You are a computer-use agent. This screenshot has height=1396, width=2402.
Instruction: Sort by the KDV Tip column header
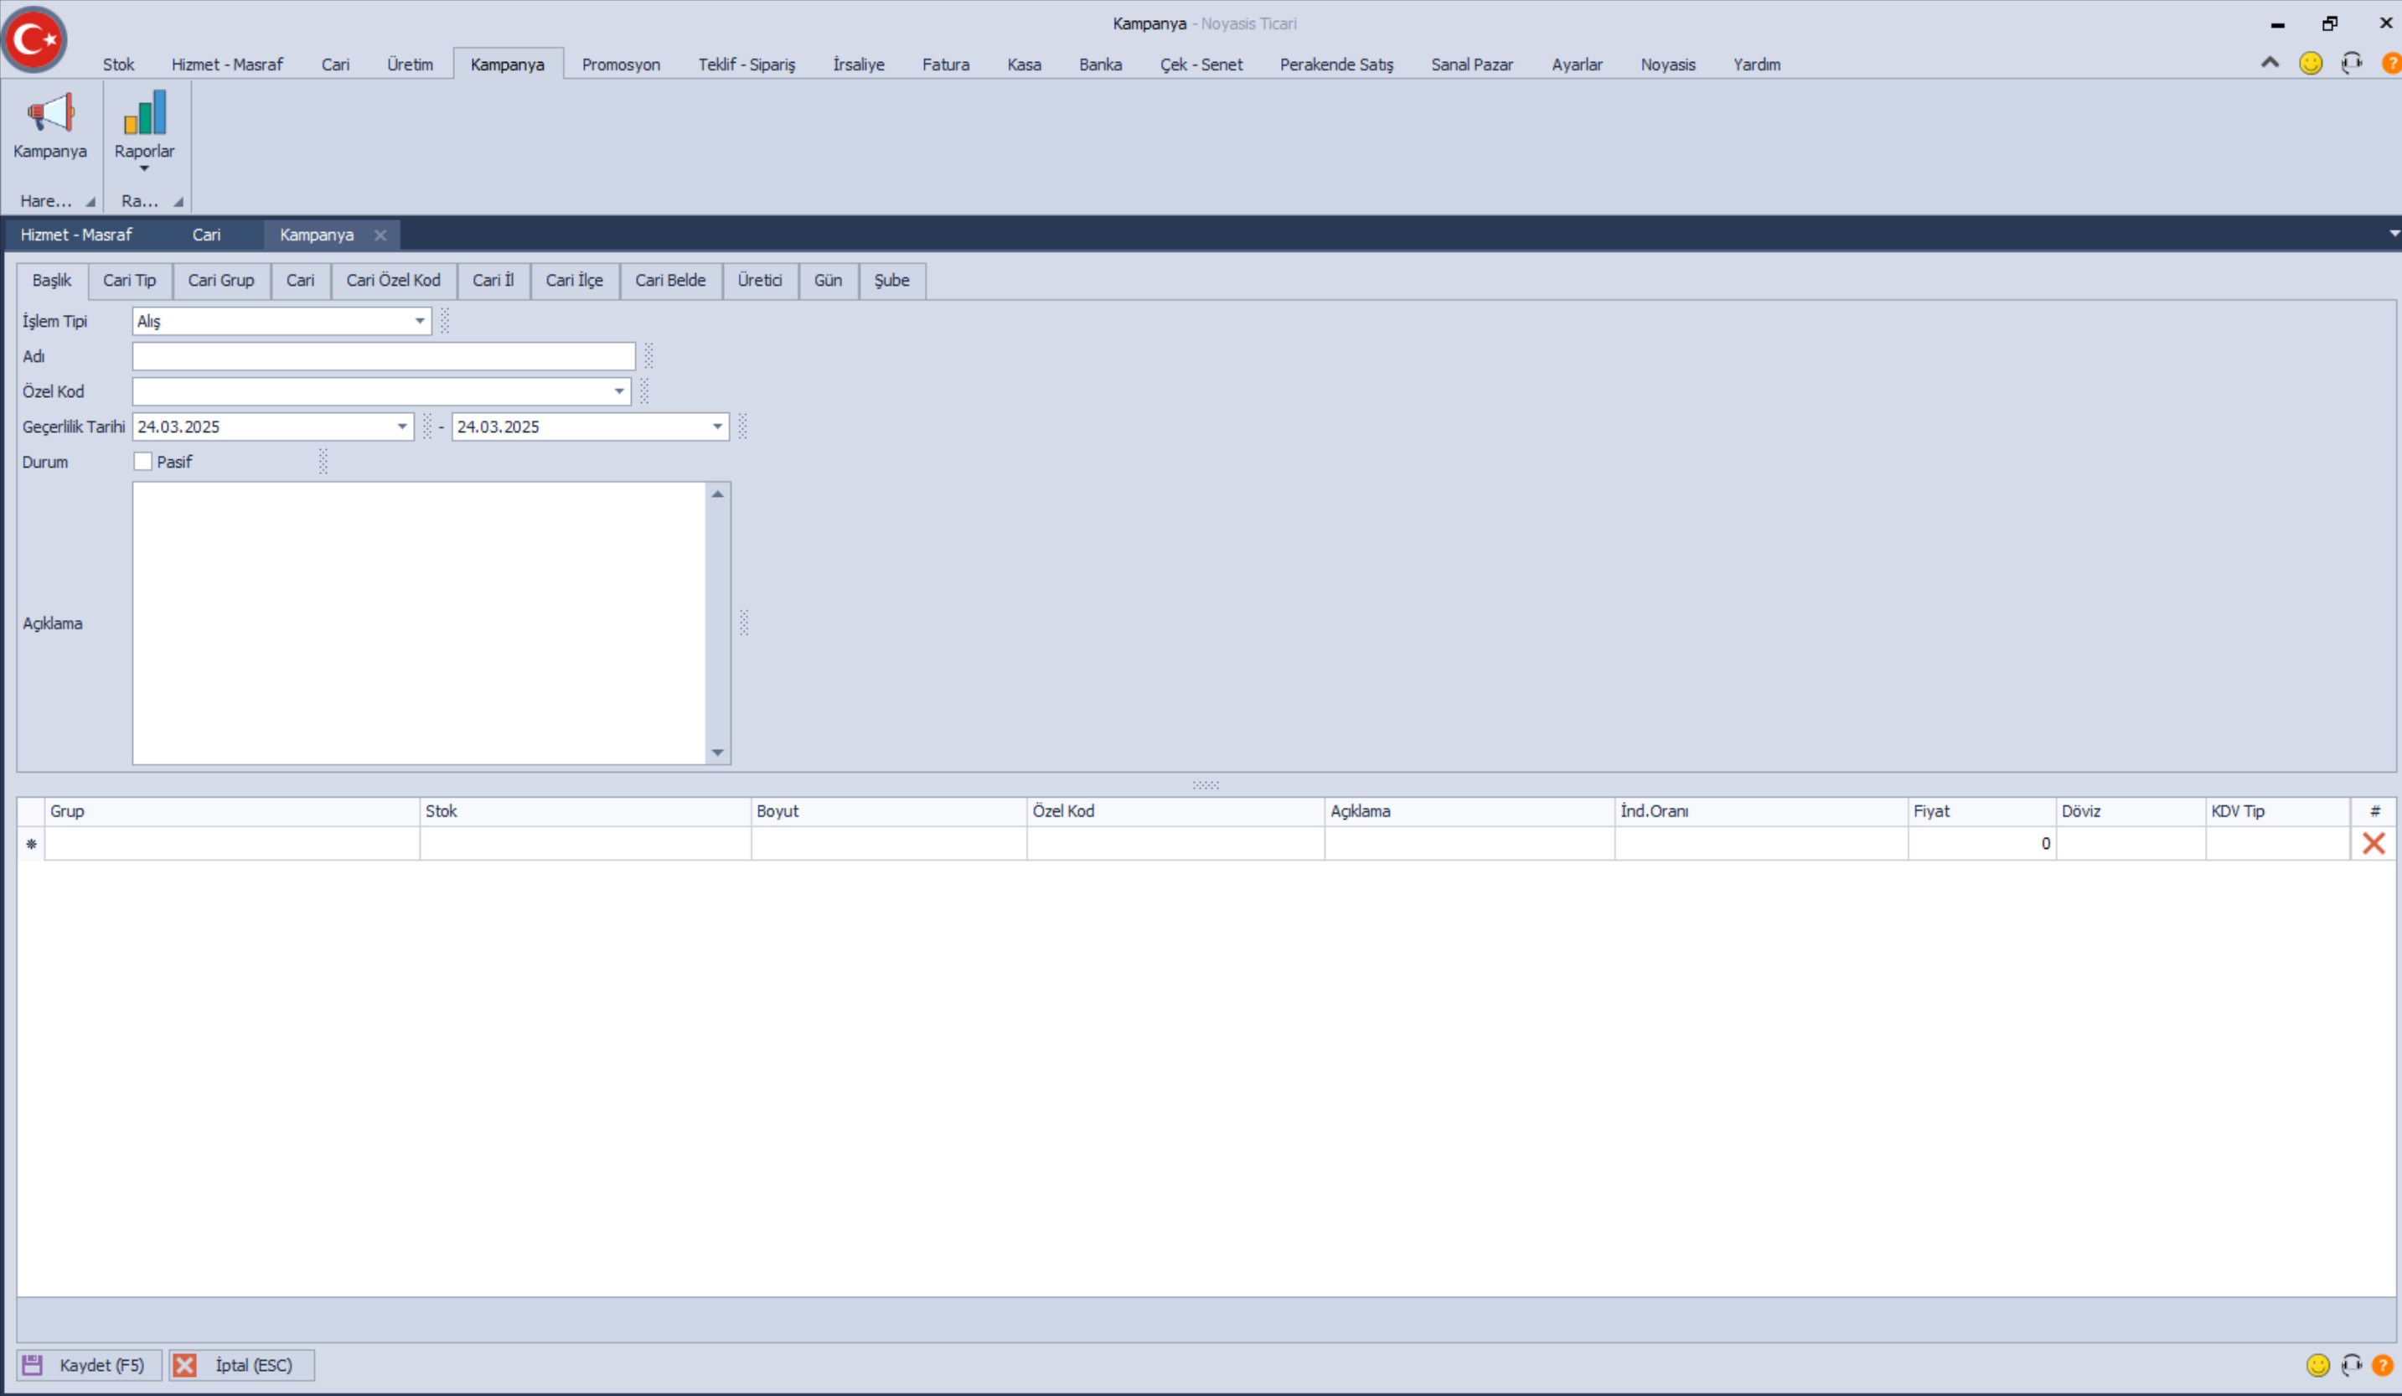[x=2277, y=811]
